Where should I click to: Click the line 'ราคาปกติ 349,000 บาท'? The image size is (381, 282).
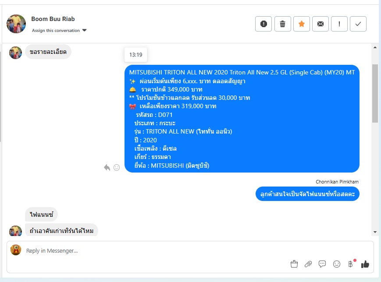171,89
